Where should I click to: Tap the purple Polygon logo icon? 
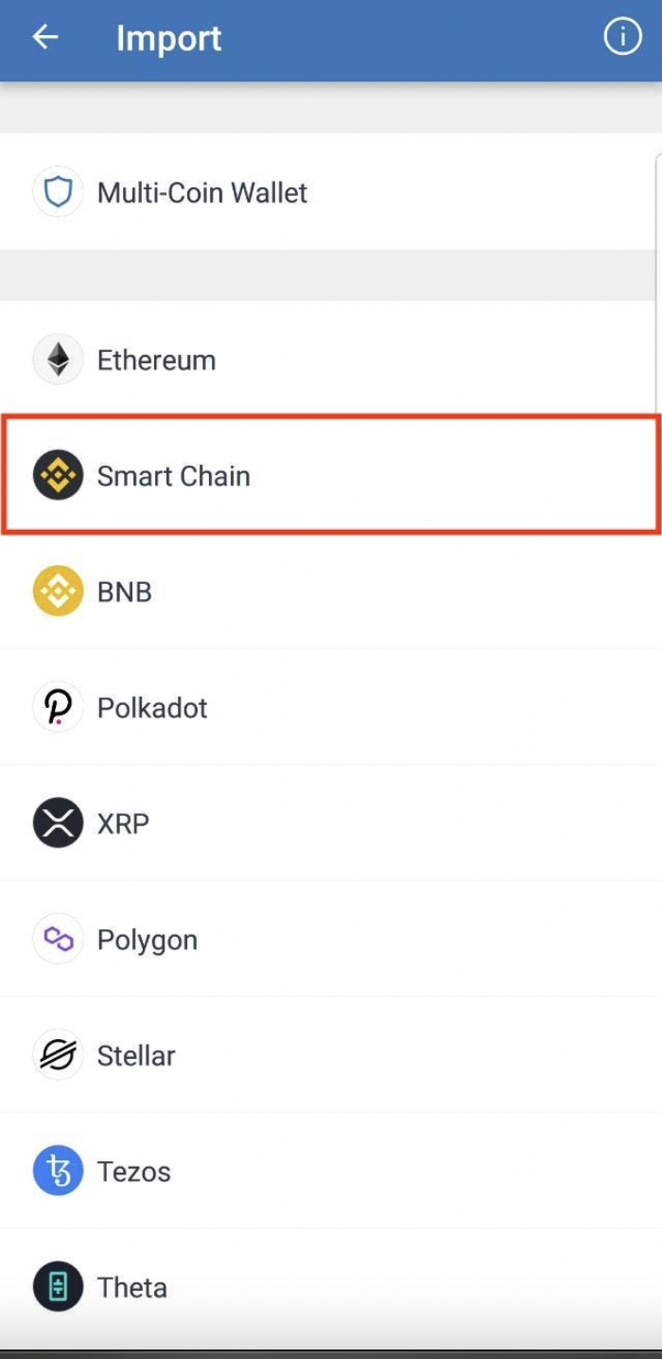(x=59, y=939)
